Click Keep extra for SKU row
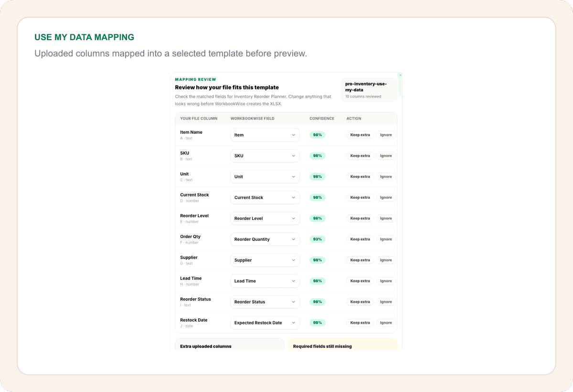 tap(360, 156)
